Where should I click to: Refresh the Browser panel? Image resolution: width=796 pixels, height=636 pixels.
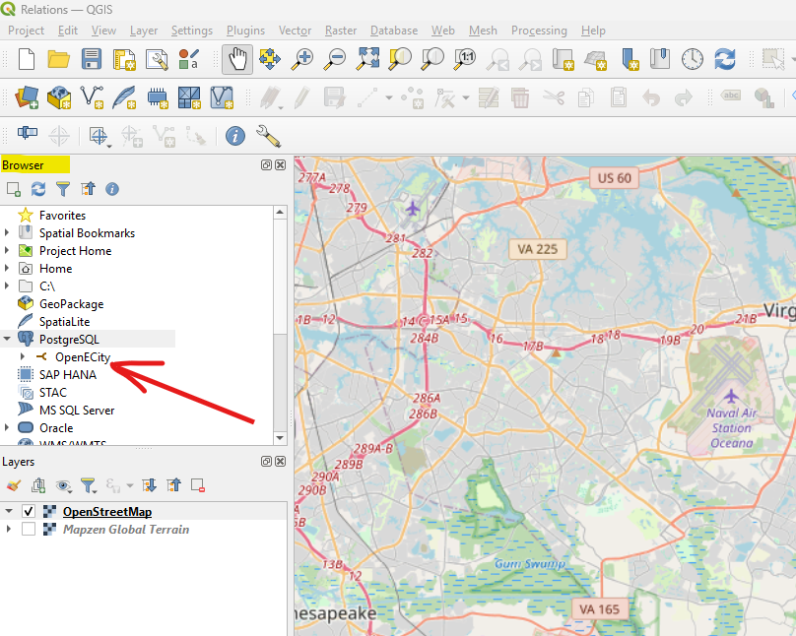pyautogui.click(x=38, y=189)
